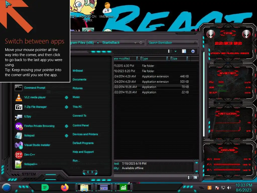Change view layout icon in Explorer
Screen dimensions: 257x193
pyautogui.click(x=170, y=51)
